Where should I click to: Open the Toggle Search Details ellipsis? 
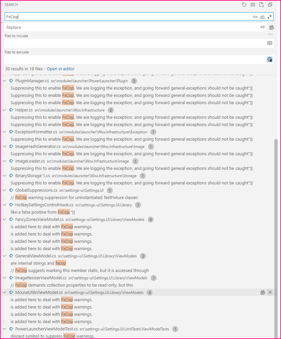click(270, 34)
